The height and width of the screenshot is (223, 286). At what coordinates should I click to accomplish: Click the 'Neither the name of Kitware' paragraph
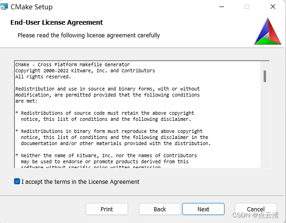pos(106,158)
